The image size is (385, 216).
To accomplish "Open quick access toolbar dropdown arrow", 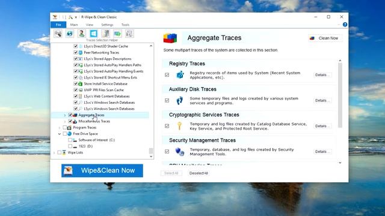I will pos(76,17).
